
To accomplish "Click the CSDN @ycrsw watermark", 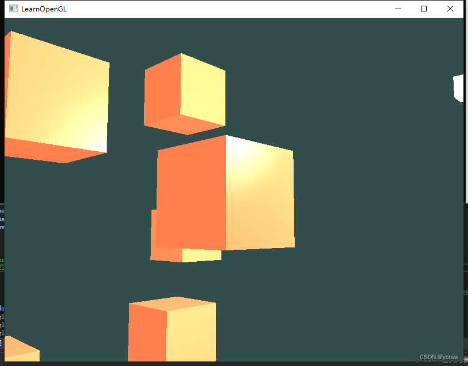I will point(439,356).
